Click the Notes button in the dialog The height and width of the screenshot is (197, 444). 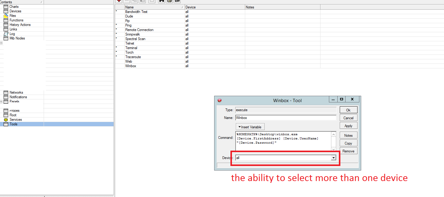pos(349,135)
